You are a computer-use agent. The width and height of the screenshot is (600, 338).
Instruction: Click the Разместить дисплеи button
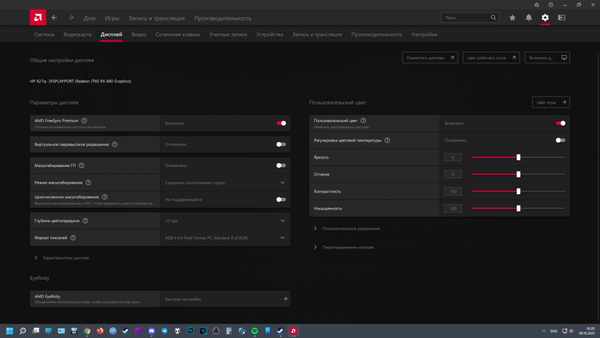click(430, 58)
